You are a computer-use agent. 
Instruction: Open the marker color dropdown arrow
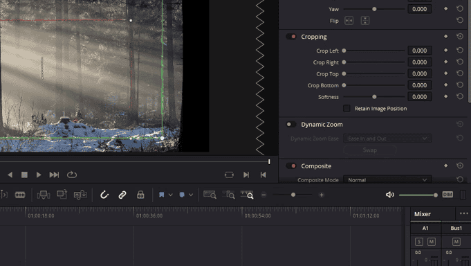point(190,195)
